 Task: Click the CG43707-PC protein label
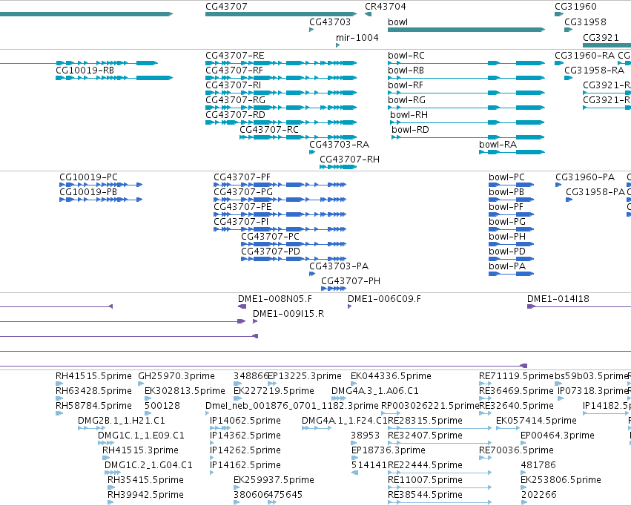tap(270, 237)
